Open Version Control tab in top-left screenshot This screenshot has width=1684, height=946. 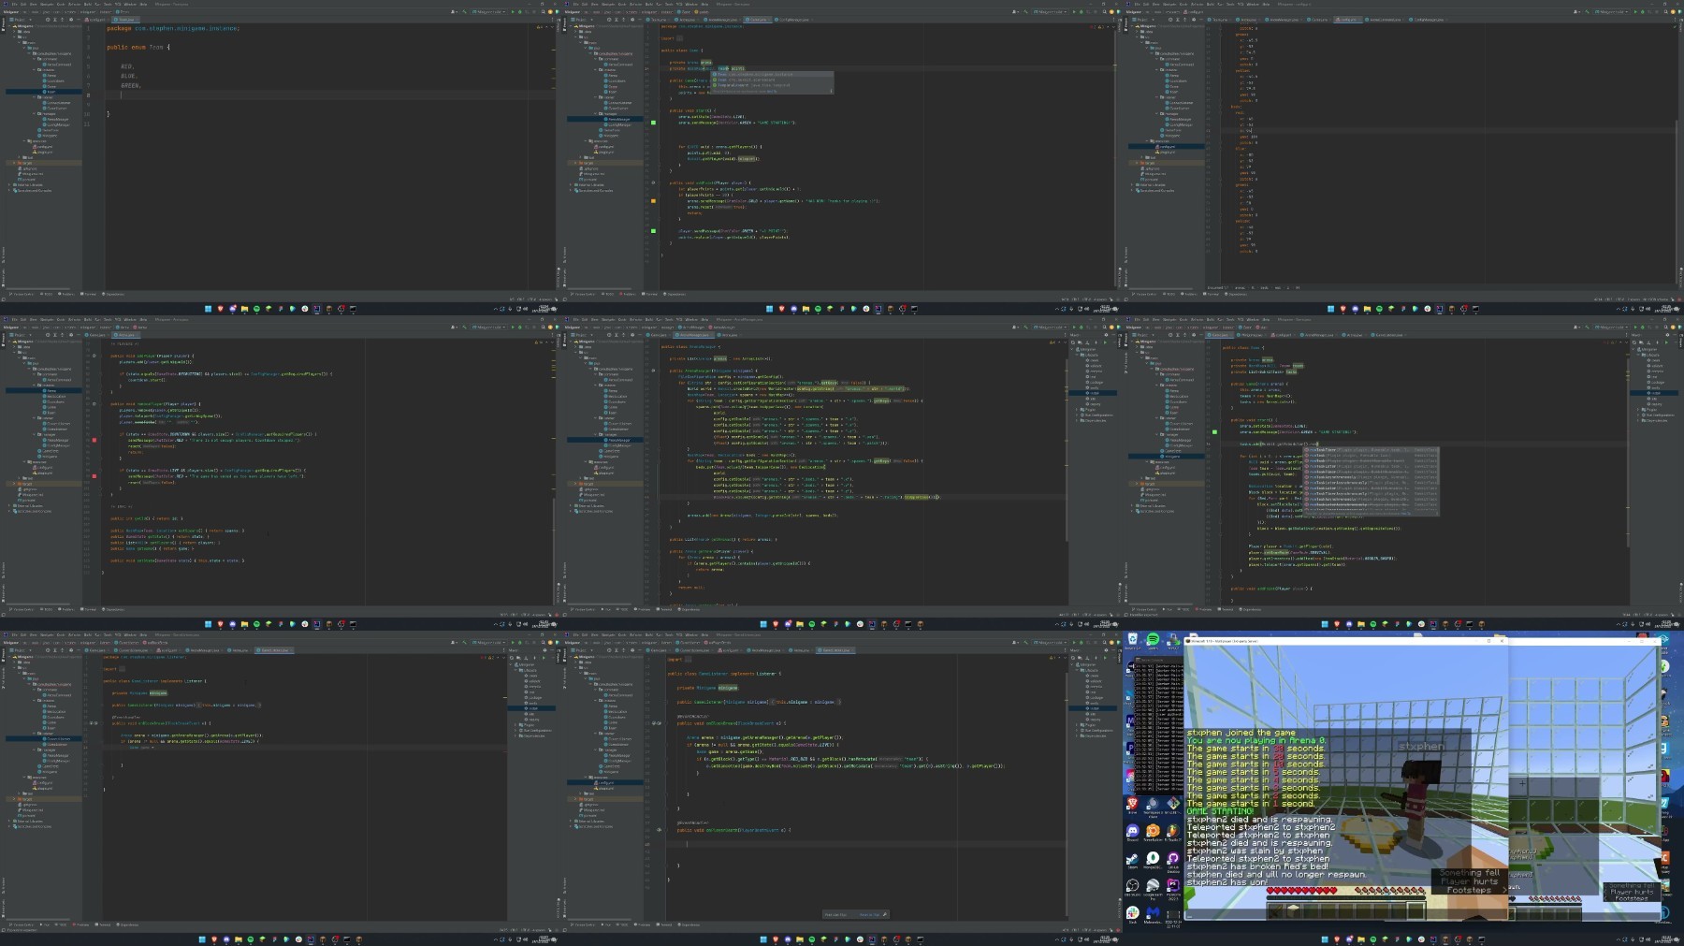point(22,294)
